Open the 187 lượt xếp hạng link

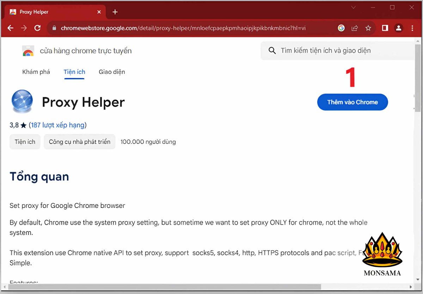[x=58, y=125]
